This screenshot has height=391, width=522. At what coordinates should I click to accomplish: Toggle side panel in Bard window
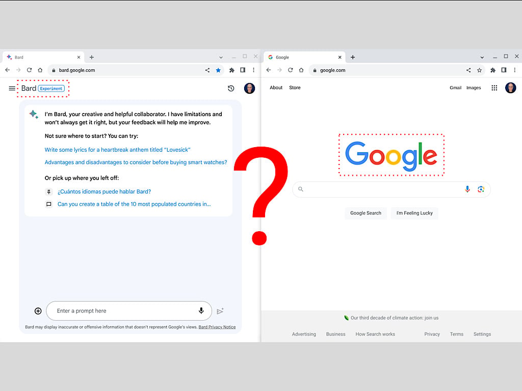243,70
